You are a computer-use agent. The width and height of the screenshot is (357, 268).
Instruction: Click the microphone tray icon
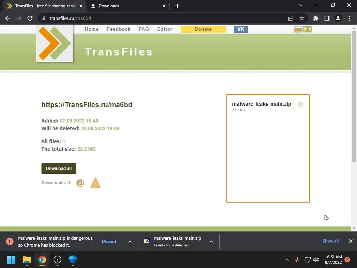click(x=296, y=260)
